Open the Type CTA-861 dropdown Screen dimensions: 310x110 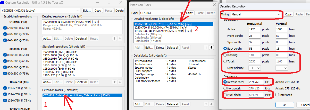click(161, 13)
